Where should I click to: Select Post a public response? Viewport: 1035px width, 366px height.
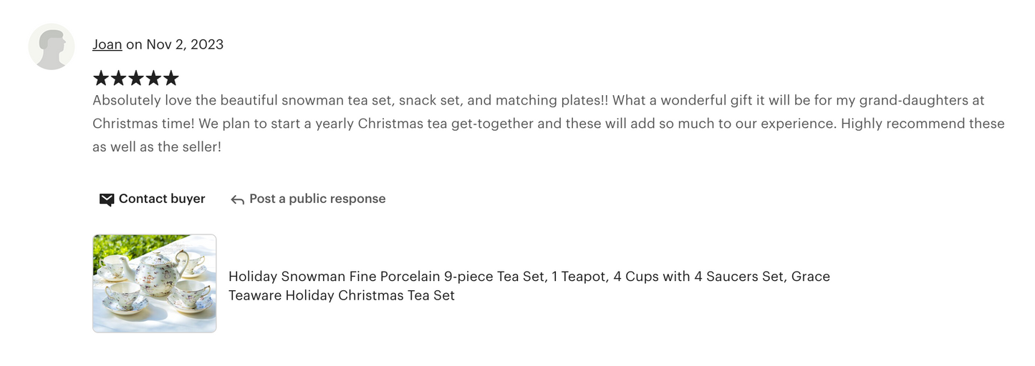[317, 199]
